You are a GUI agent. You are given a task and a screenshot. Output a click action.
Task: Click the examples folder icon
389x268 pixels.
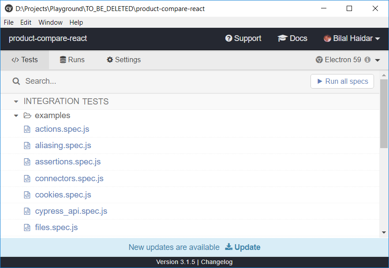(27, 115)
